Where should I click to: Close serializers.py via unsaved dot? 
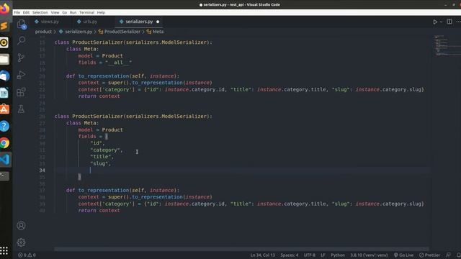point(158,22)
